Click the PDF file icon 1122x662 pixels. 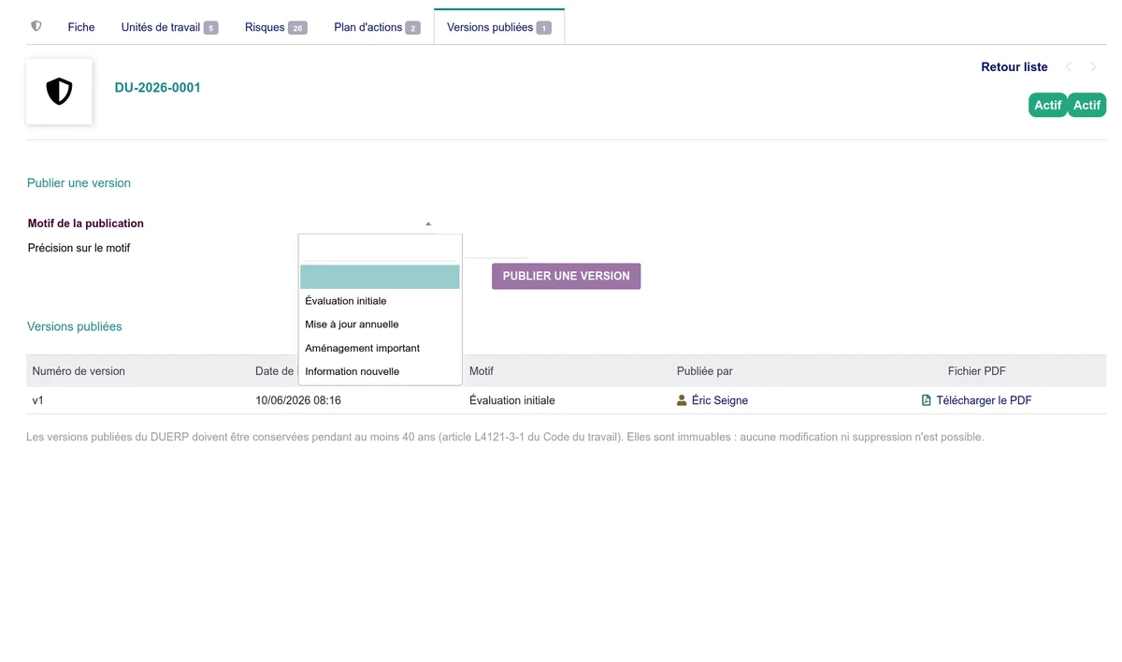pyautogui.click(x=927, y=400)
